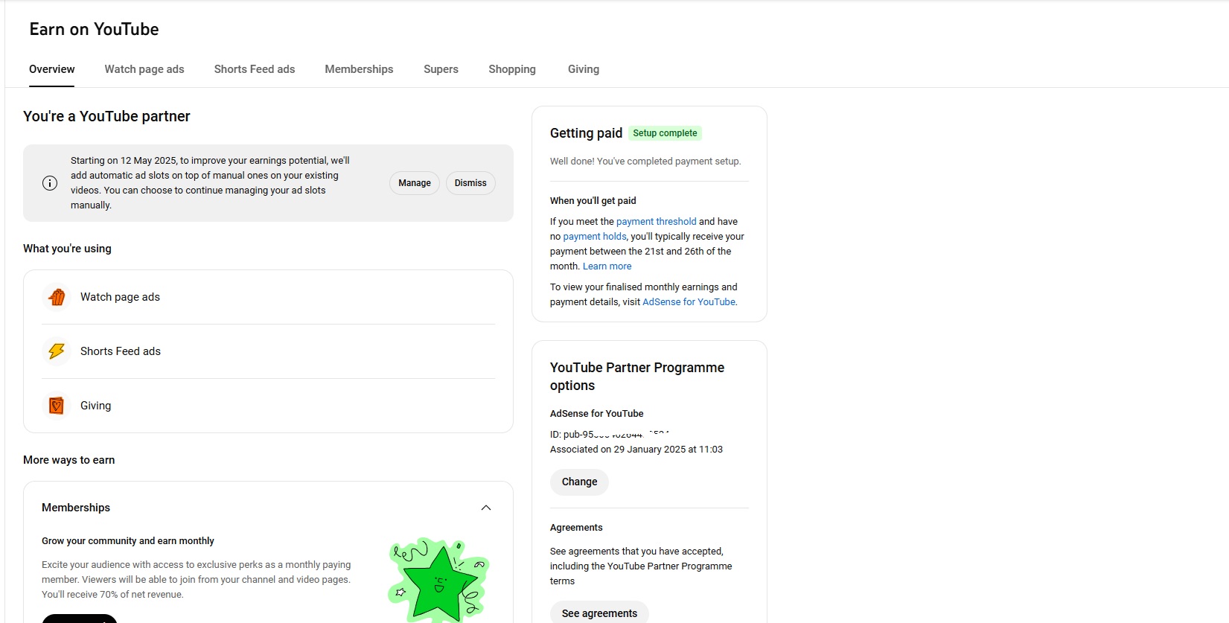Go to the Giving tab

coord(584,69)
